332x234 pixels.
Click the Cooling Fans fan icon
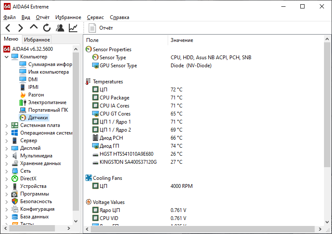[89, 178]
